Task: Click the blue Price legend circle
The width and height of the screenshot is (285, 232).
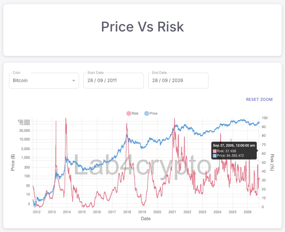Action: (x=147, y=113)
